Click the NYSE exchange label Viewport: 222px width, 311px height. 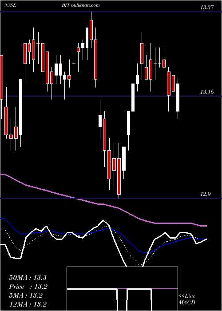tap(10, 5)
